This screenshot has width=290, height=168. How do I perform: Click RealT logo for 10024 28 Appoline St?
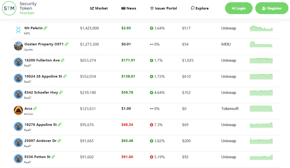(18, 78)
